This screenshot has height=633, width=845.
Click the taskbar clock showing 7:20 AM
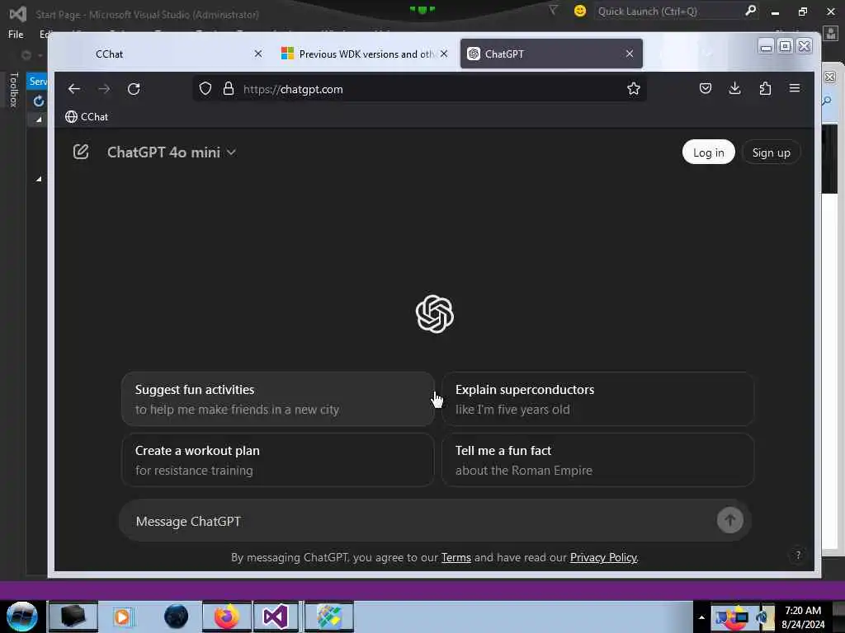[803, 617]
